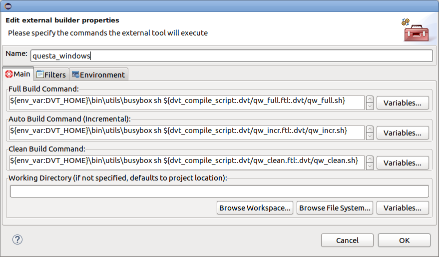Click the Environment tab's monitor icon
The height and width of the screenshot is (257, 439).
pyautogui.click(x=75, y=74)
